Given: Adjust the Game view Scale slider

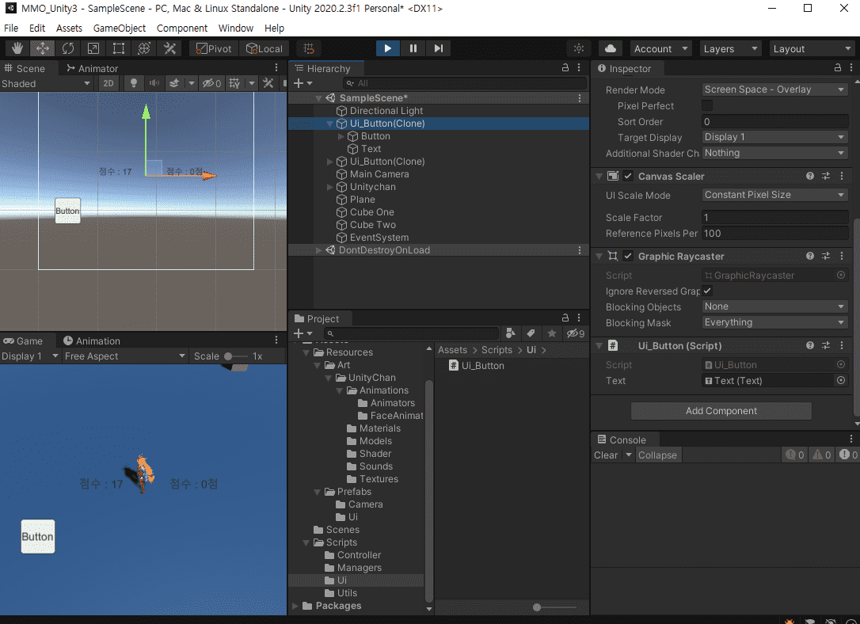Looking at the screenshot, I should 235,356.
